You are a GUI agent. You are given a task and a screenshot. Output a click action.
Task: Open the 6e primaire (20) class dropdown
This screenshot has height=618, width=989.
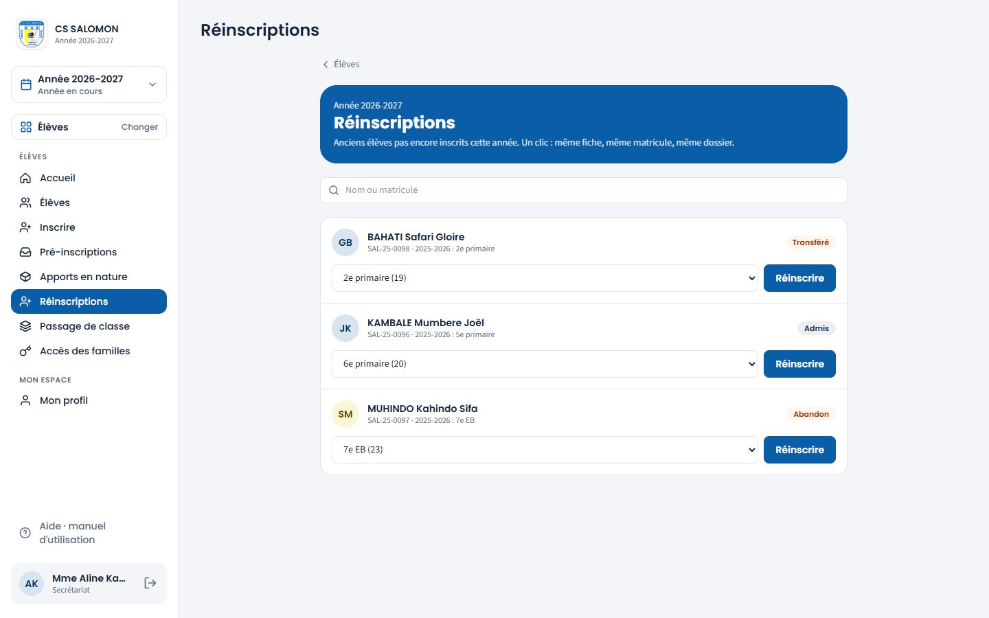[x=545, y=364]
